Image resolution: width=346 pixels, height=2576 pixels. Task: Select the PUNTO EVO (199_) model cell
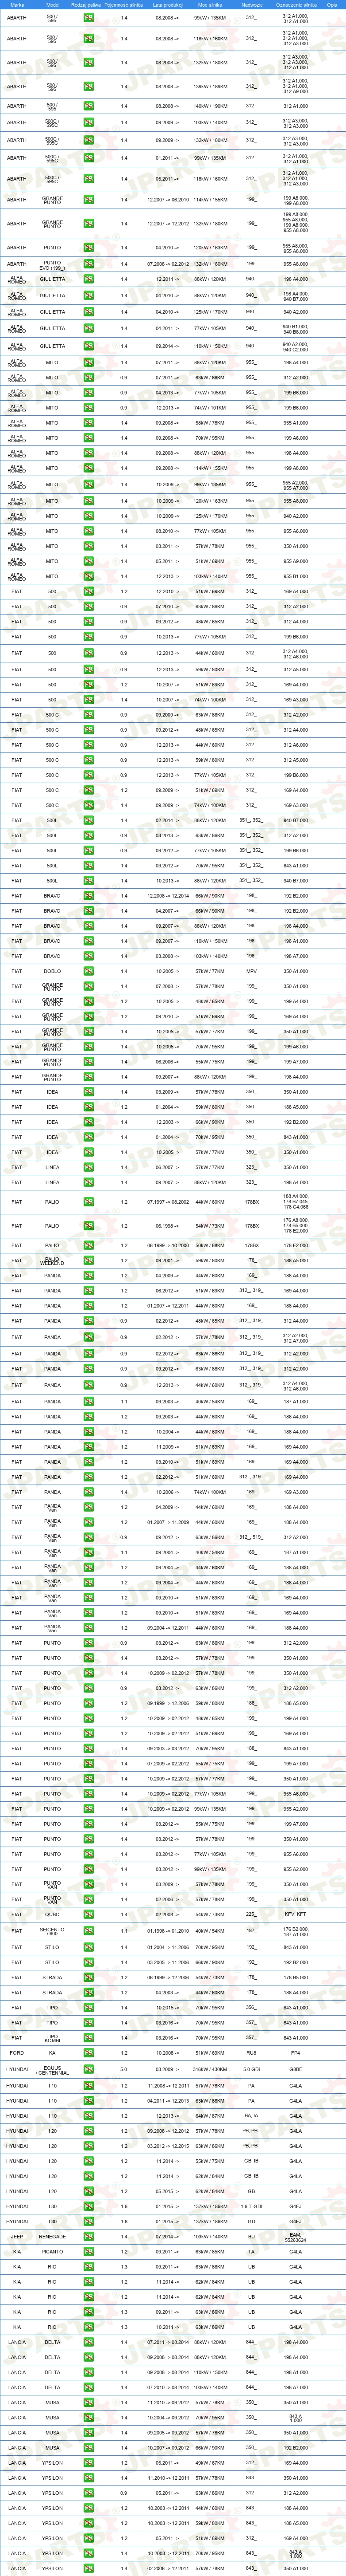(53, 264)
